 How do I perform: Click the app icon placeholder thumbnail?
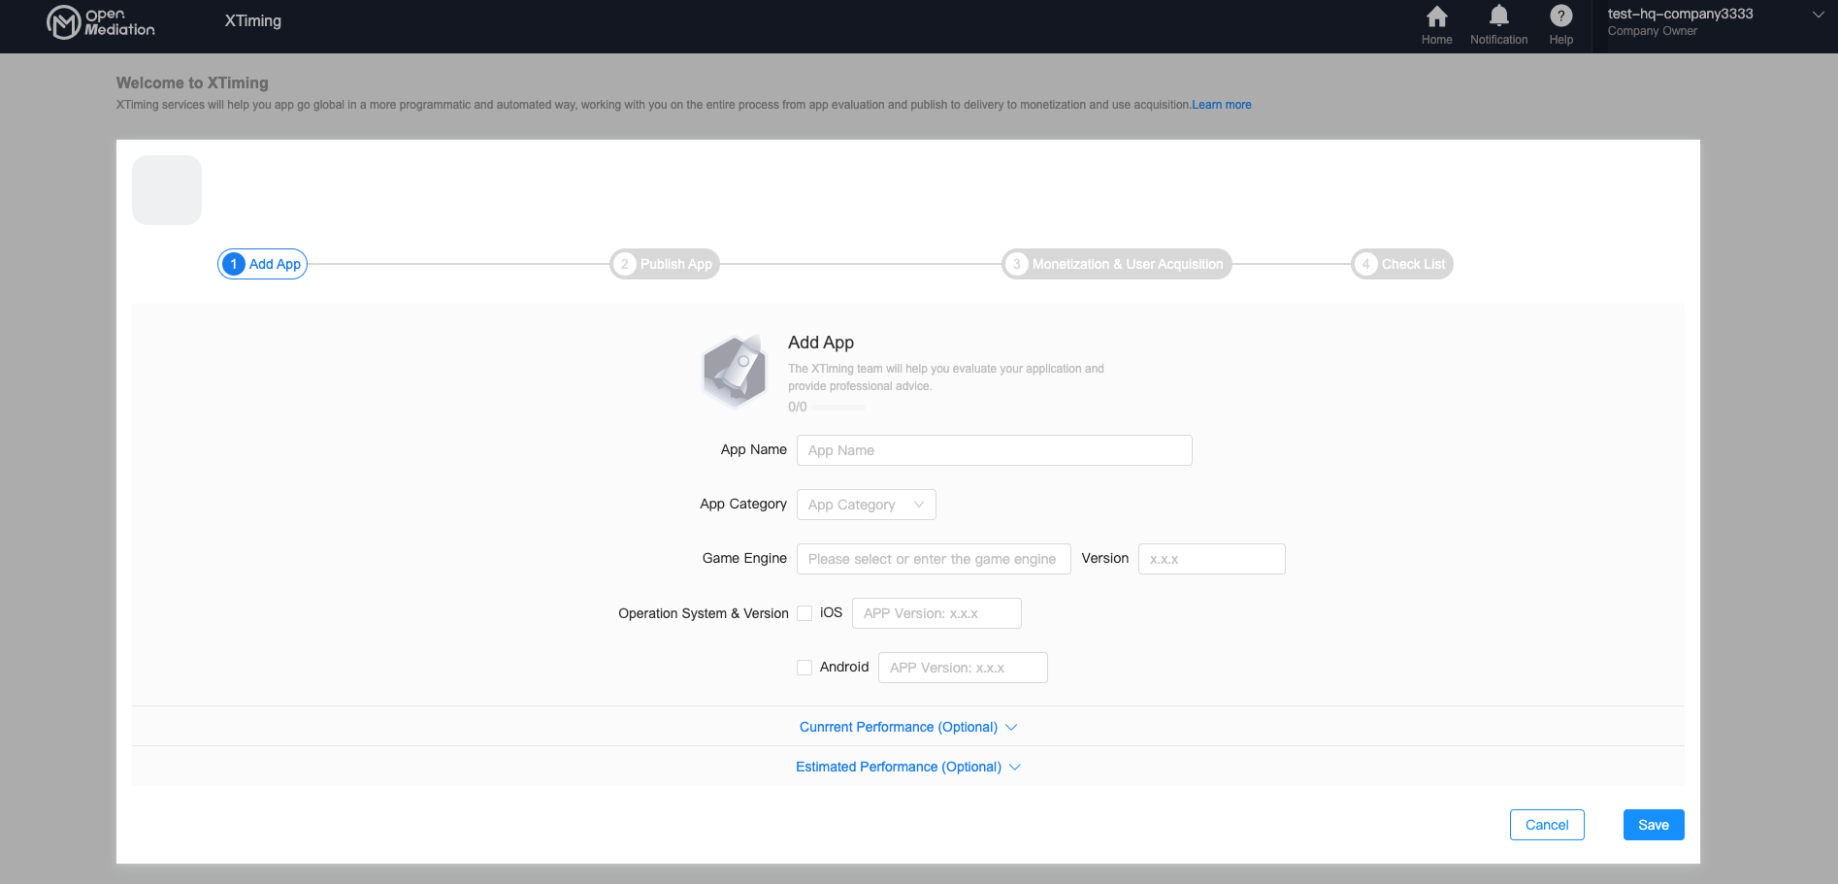pos(167,190)
